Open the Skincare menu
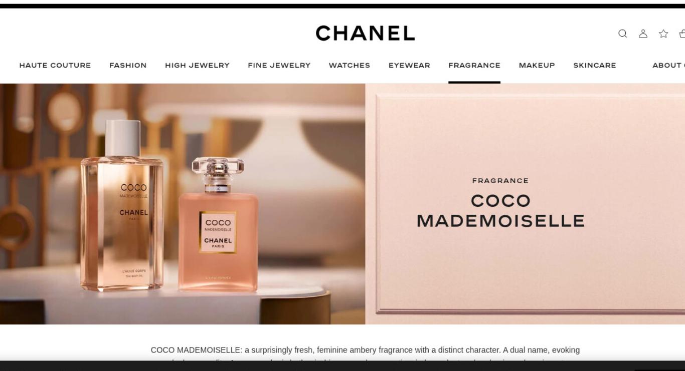Viewport: 685px width, 371px height. [594, 65]
